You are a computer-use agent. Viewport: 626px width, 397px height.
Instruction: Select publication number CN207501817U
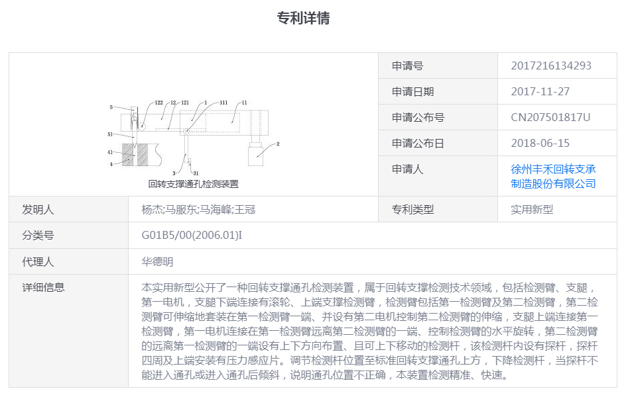[550, 117]
